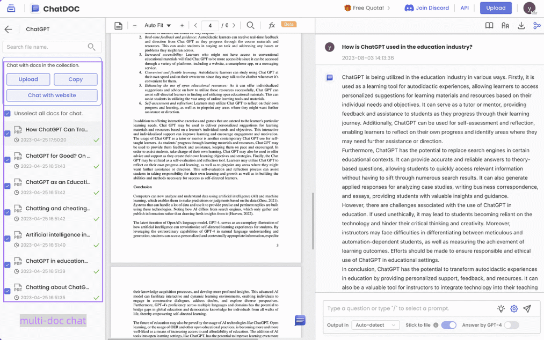
Task: Expand Free Quota with its chevron
Action: coord(389,8)
